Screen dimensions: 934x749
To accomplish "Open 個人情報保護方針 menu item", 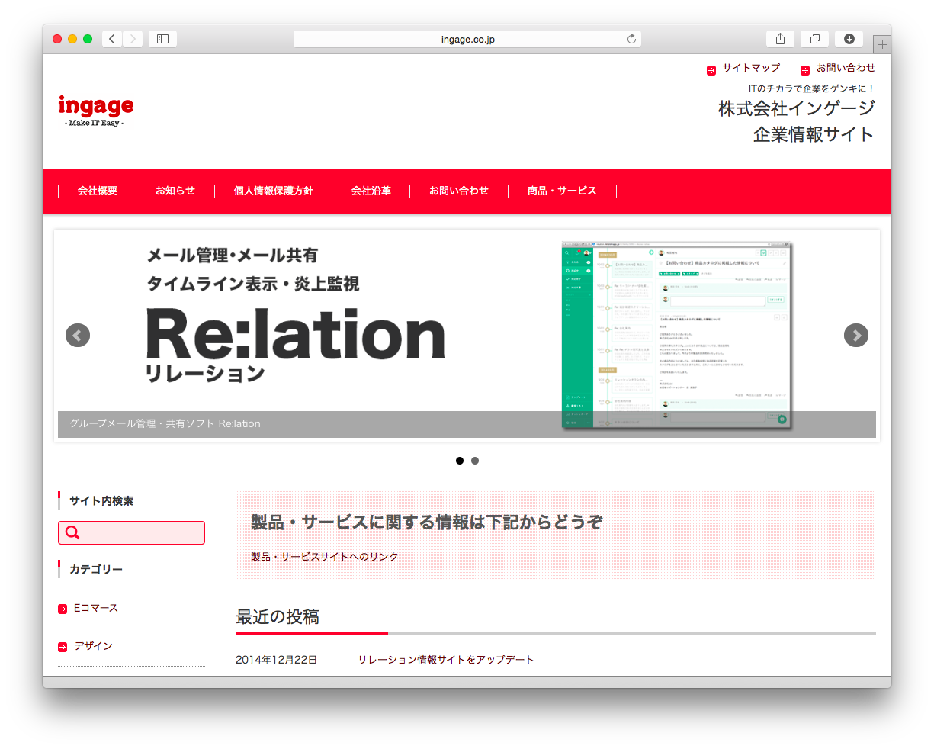I will [273, 191].
